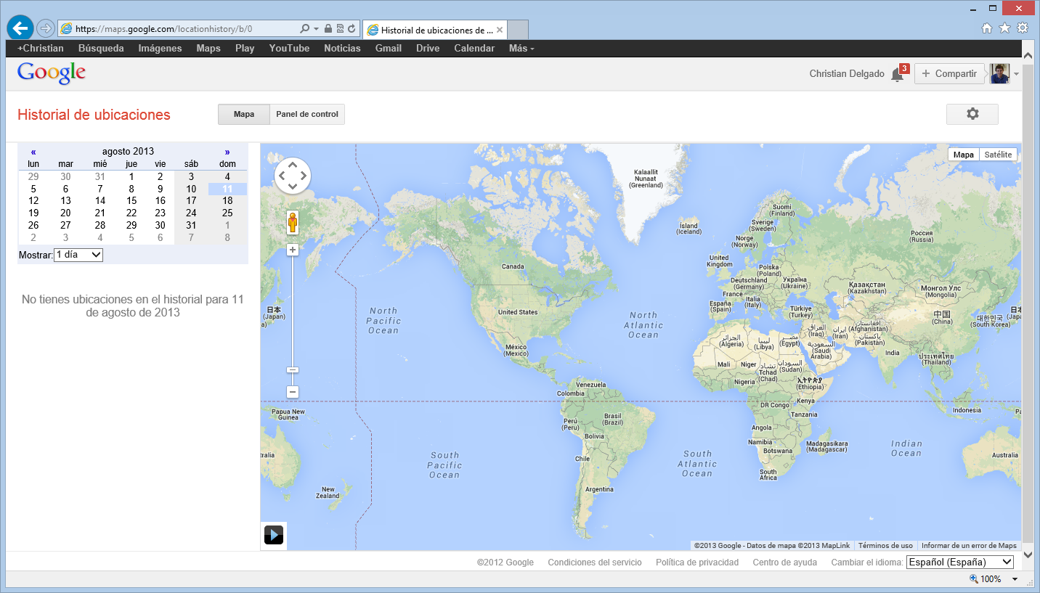Open the zoom level dropdown arrow in status bar
The width and height of the screenshot is (1040, 593).
pos(1015,579)
